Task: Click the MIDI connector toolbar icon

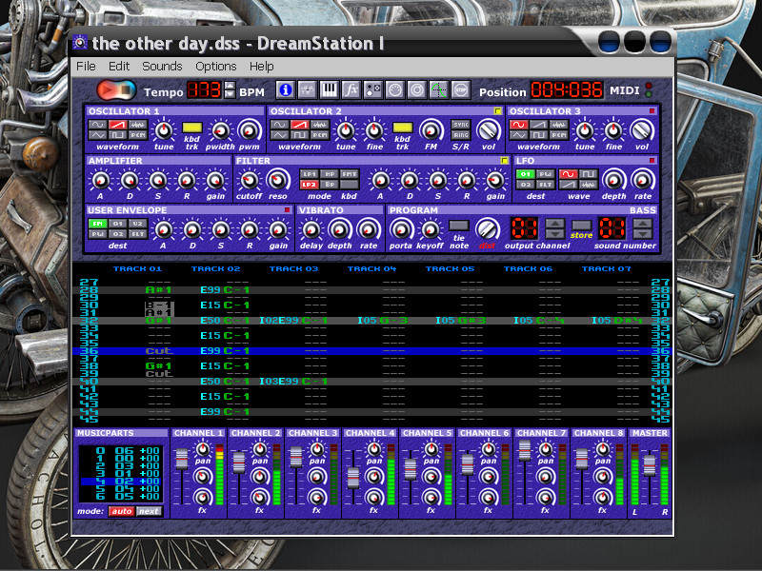Action: click(394, 89)
